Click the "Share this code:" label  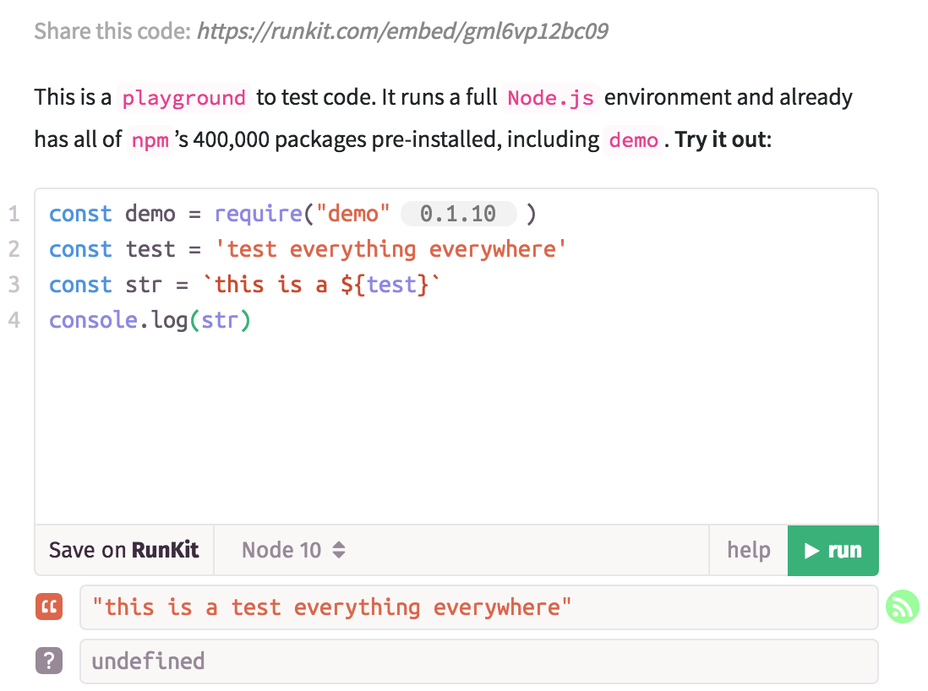pos(112,30)
